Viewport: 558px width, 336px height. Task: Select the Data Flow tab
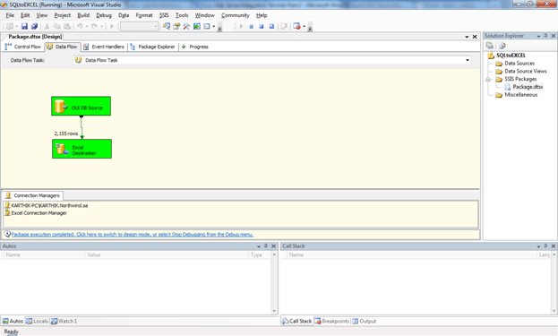pos(62,47)
